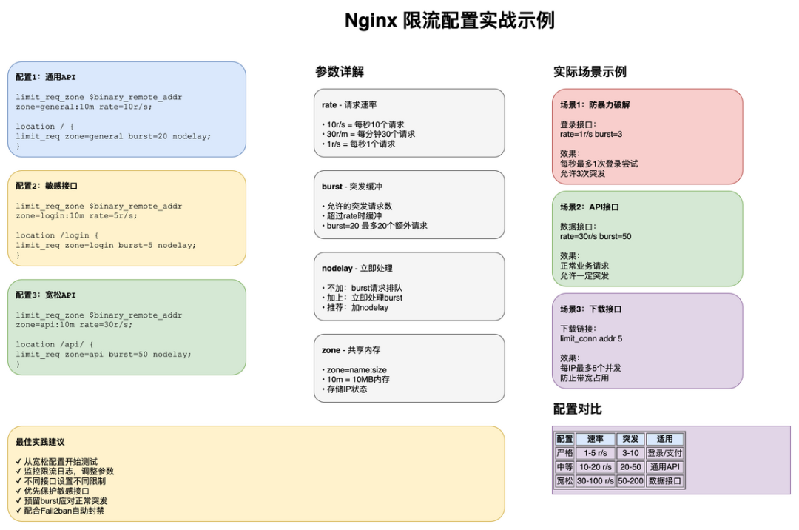Click the '参数详解' section heading
799x530 pixels.
[340, 72]
